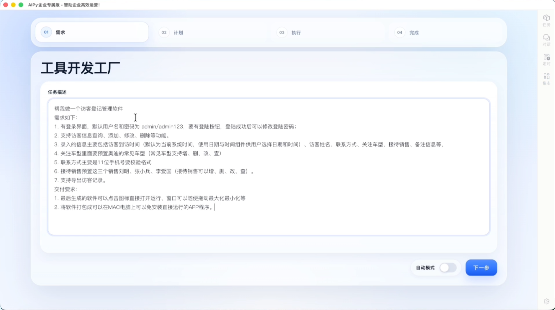This screenshot has height=310, width=555.
Task: Switch to the 完成 step
Action: [x=414, y=33]
